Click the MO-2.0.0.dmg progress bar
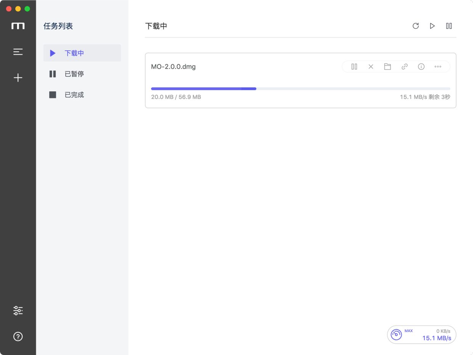The height and width of the screenshot is (355, 473). pos(301,89)
